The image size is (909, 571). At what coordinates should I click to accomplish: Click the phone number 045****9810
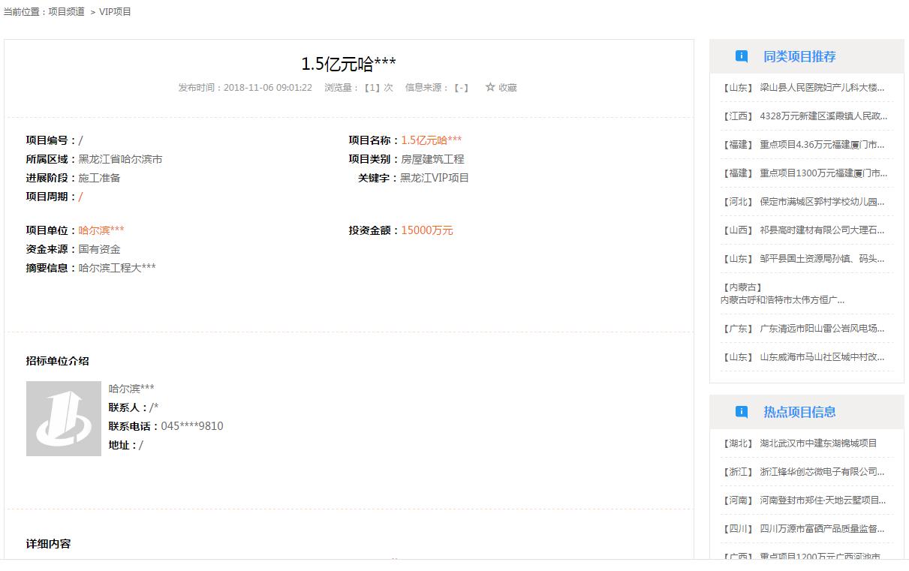click(192, 425)
